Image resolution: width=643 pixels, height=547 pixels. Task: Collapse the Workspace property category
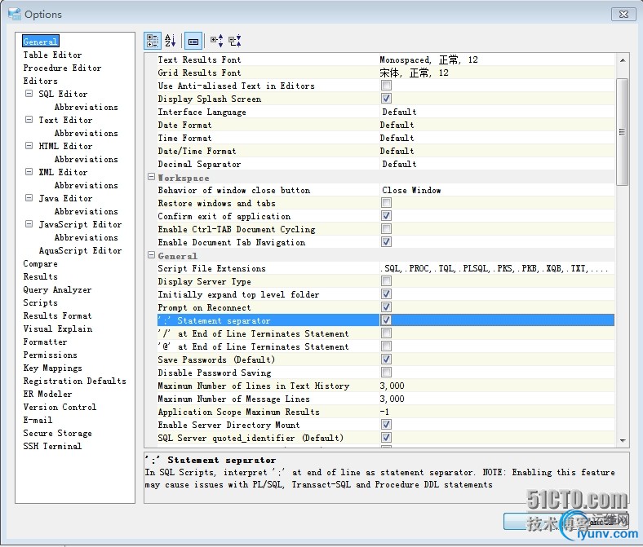[x=151, y=177]
